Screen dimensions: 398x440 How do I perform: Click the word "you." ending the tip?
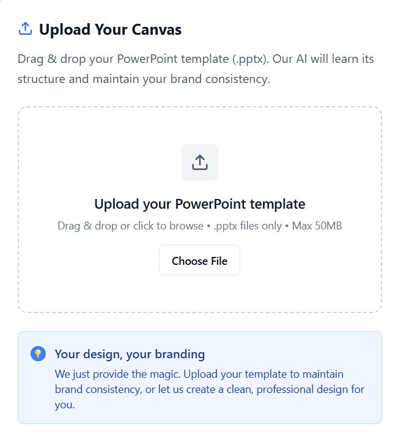pos(65,405)
